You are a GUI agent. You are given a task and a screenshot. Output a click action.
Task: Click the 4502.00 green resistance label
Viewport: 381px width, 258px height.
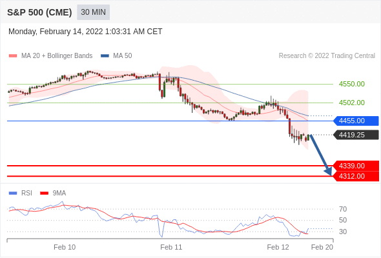pyautogui.click(x=351, y=103)
